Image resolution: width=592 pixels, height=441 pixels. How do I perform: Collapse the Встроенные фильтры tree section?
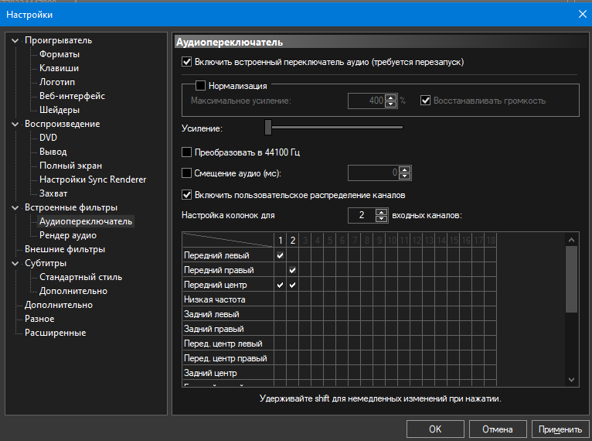[17, 207]
